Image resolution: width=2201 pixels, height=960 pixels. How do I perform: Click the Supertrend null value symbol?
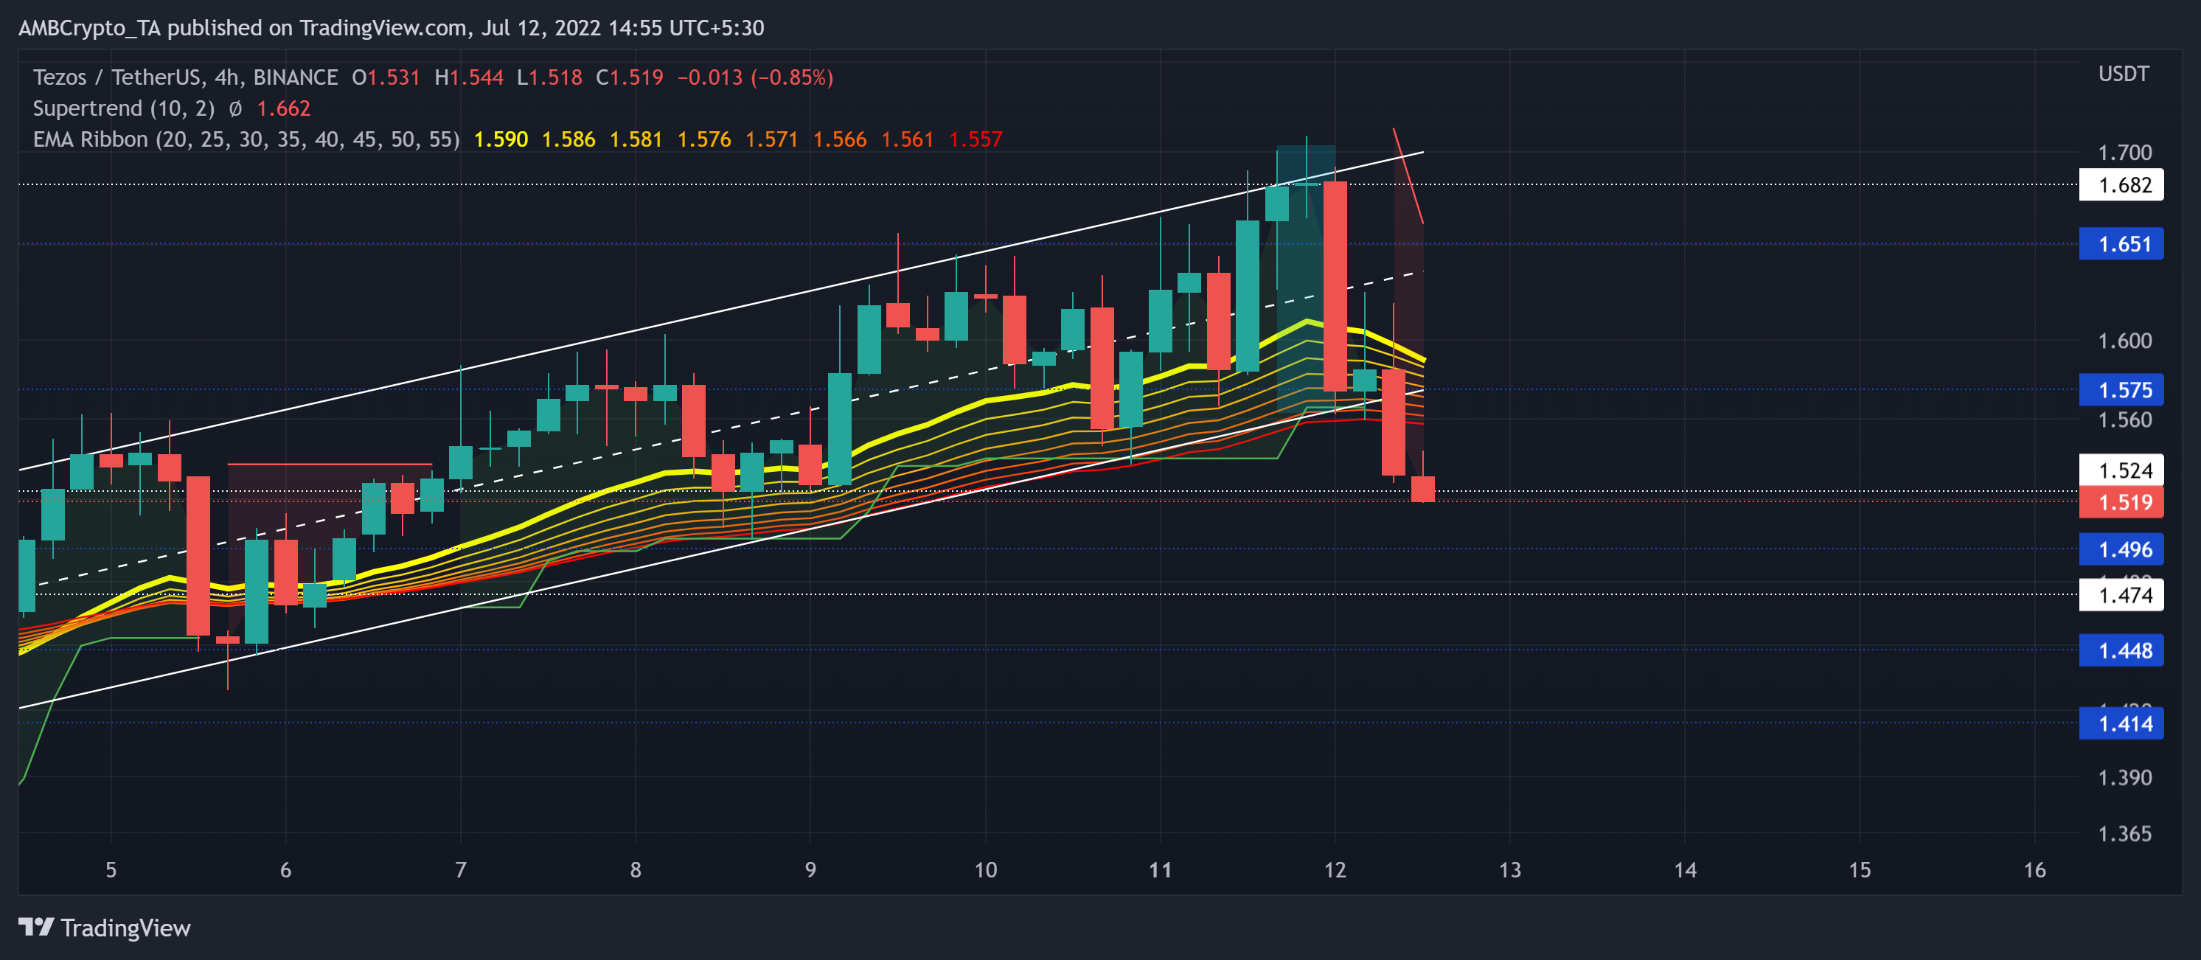[236, 108]
